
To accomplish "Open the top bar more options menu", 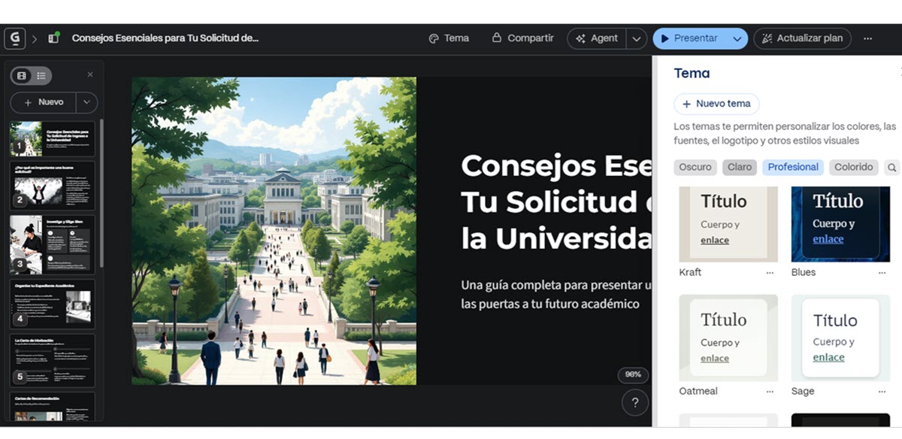I will (x=867, y=38).
